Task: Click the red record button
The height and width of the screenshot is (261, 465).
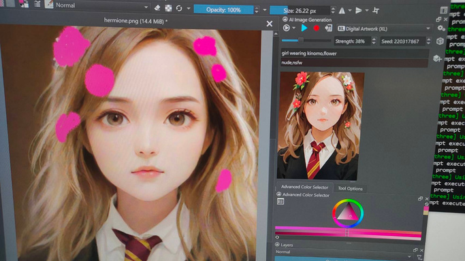Action: coord(317,29)
